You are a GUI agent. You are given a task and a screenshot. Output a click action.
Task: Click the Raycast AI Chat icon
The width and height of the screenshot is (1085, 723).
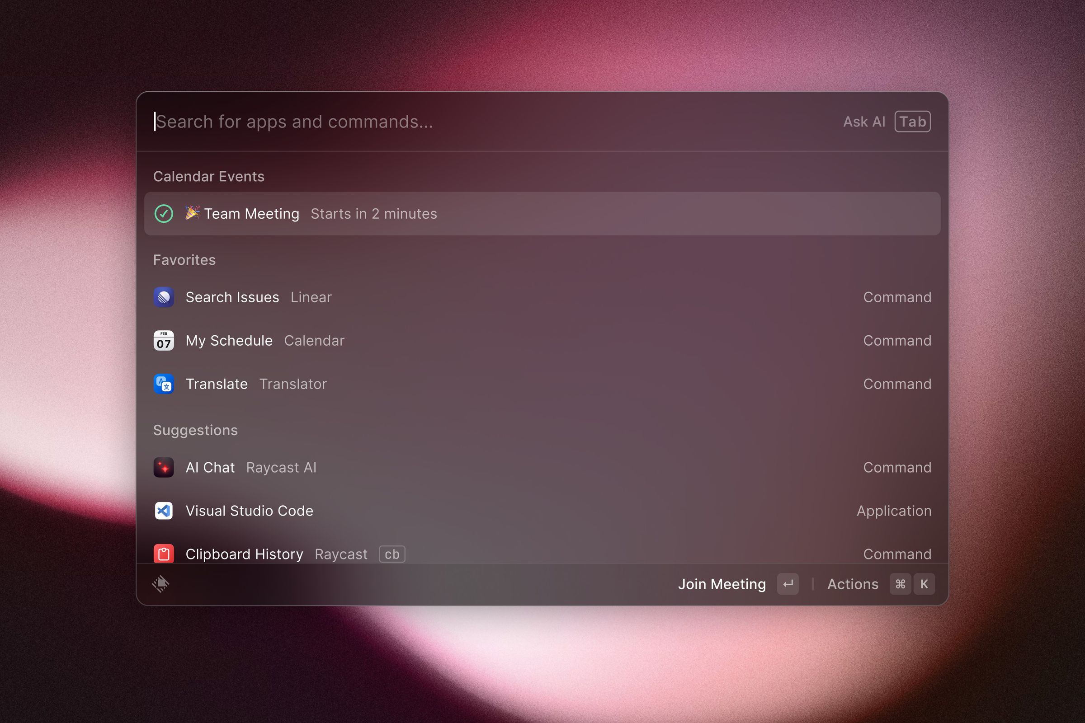click(x=165, y=467)
